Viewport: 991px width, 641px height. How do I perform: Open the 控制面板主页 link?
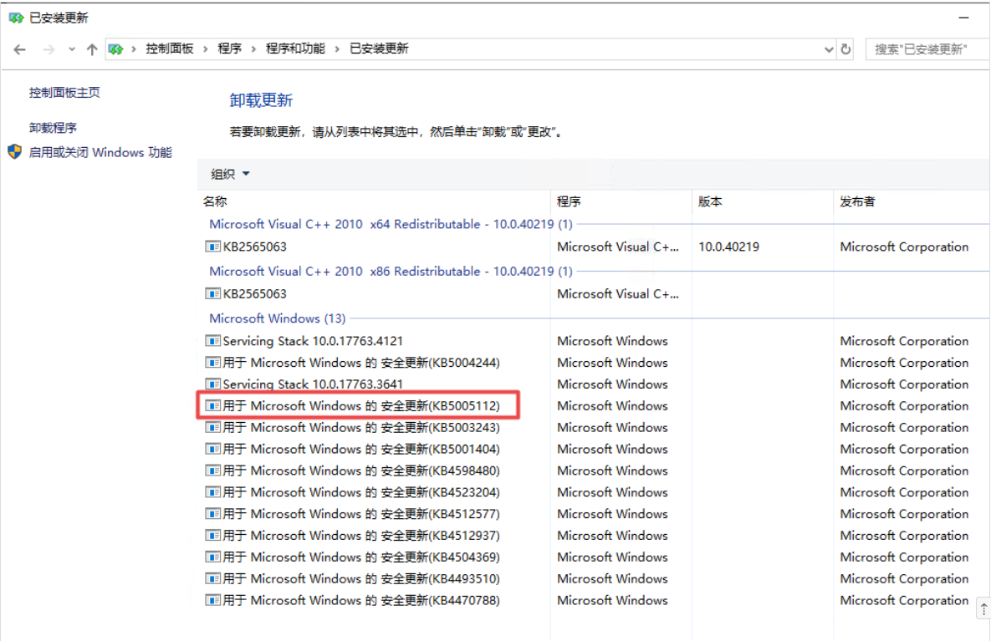click(64, 93)
